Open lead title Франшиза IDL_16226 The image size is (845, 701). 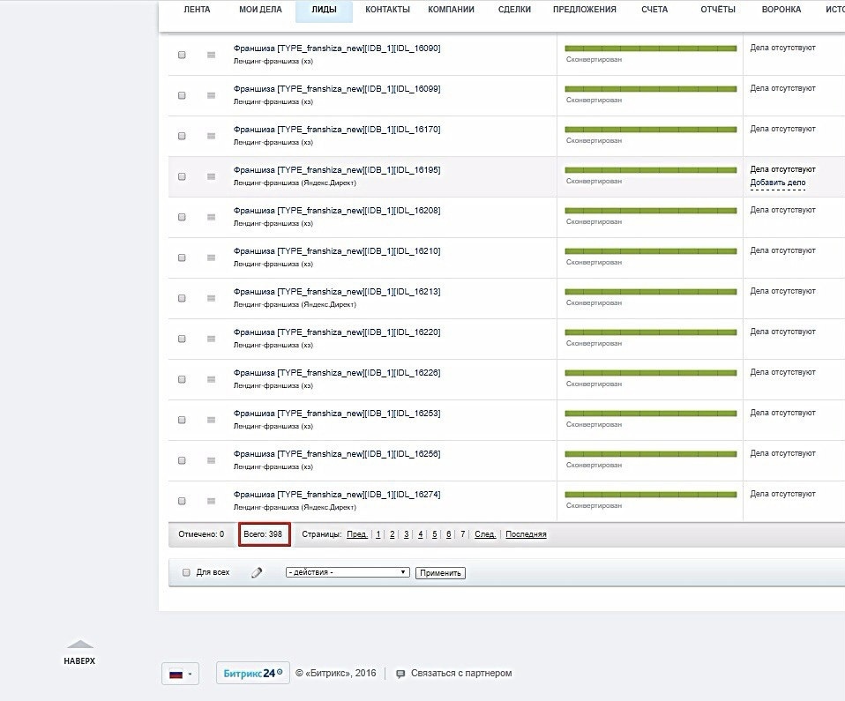pyautogui.click(x=337, y=373)
